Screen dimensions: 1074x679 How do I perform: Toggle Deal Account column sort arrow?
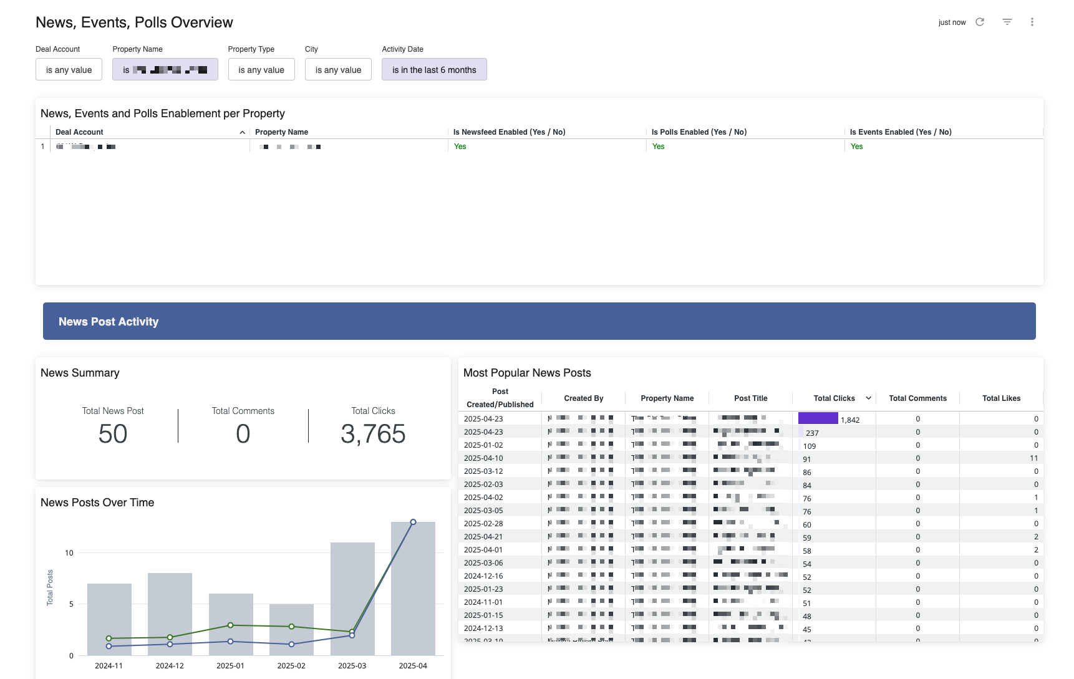(x=242, y=132)
